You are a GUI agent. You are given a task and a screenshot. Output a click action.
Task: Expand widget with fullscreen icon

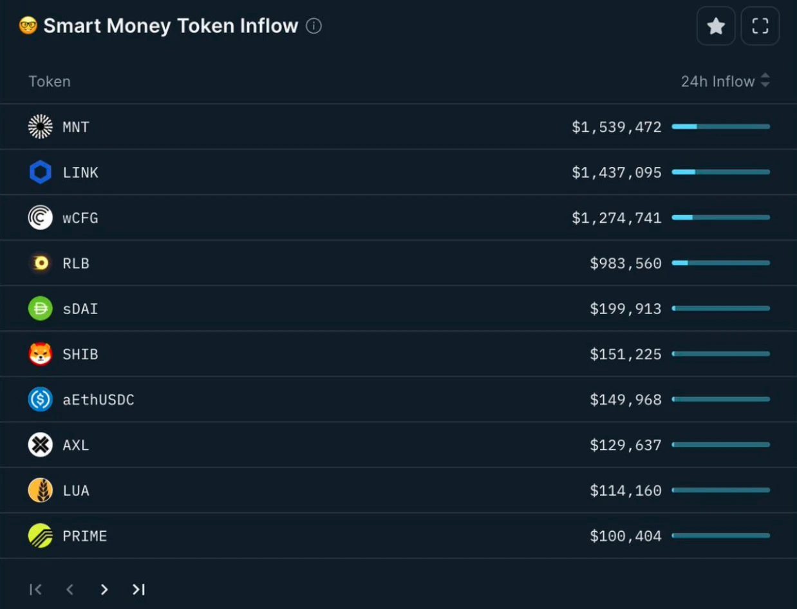pos(760,26)
